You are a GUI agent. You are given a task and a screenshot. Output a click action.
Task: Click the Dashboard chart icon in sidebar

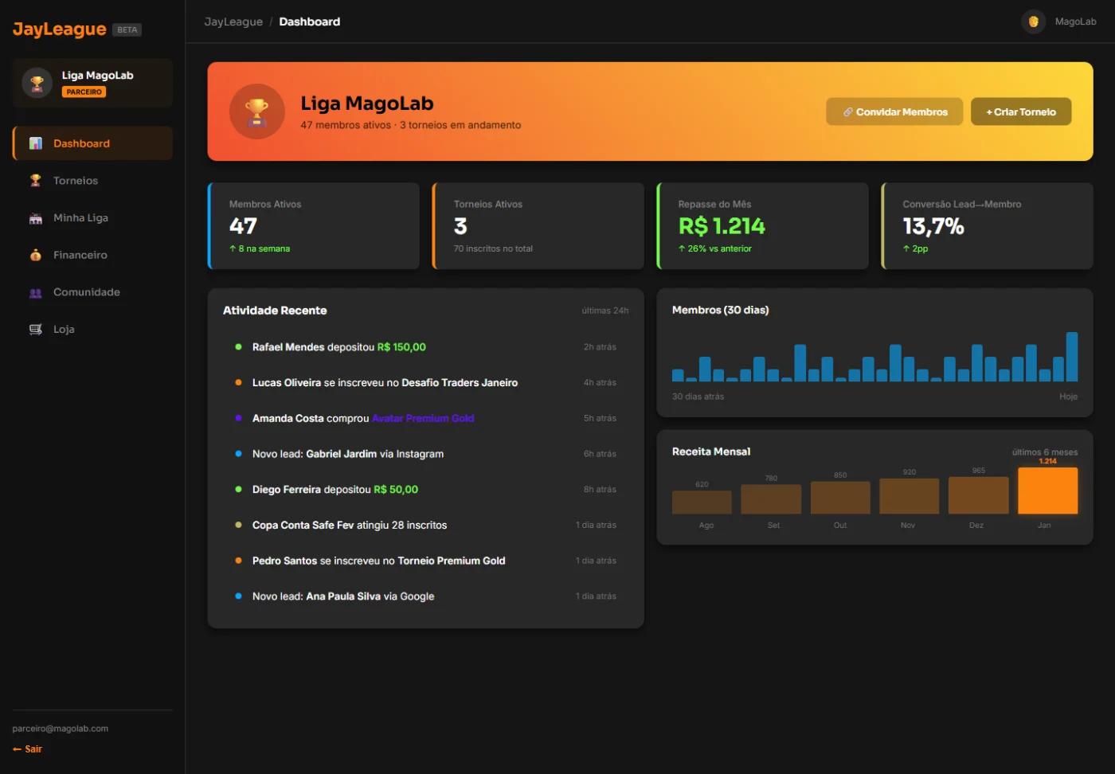36,143
